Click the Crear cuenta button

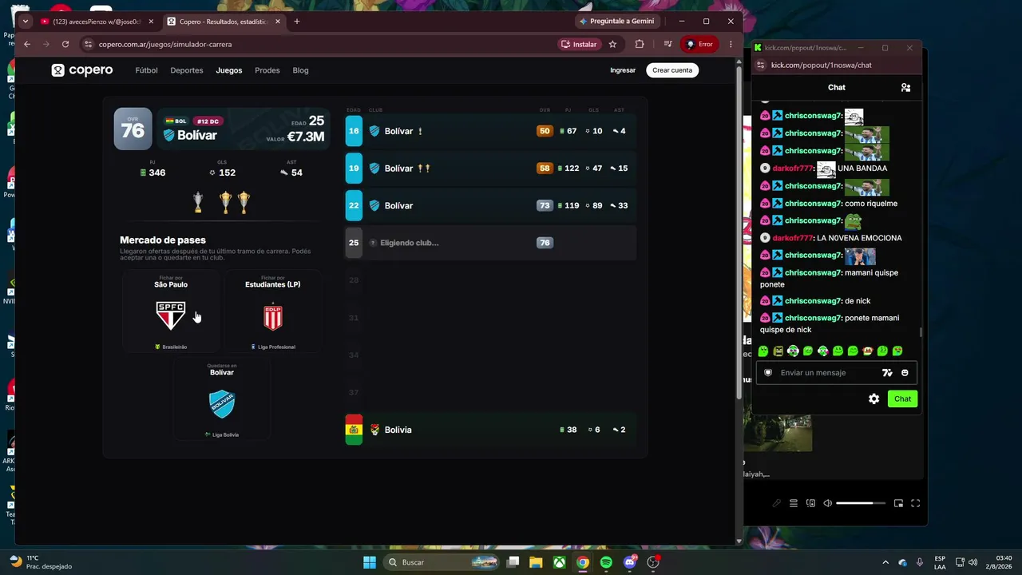pos(672,70)
